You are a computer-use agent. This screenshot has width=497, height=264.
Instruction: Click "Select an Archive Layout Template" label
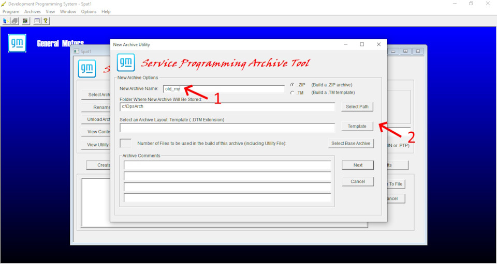(172, 120)
